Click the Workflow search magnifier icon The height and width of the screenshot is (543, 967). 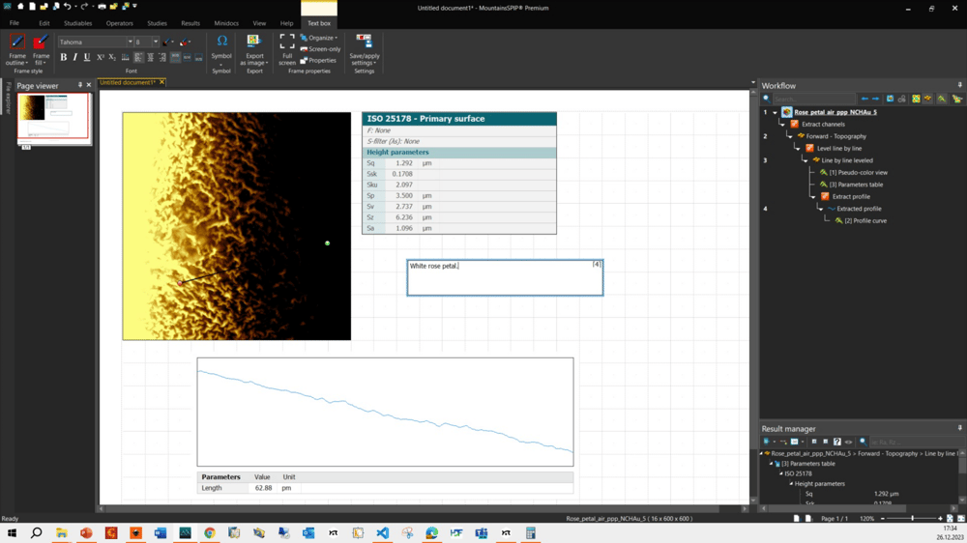pyautogui.click(x=767, y=99)
